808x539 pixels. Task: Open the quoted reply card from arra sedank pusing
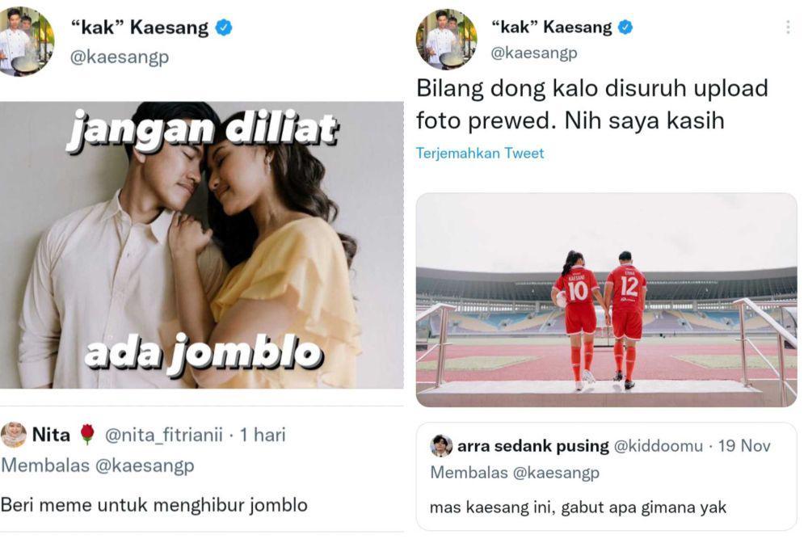pos(607,477)
